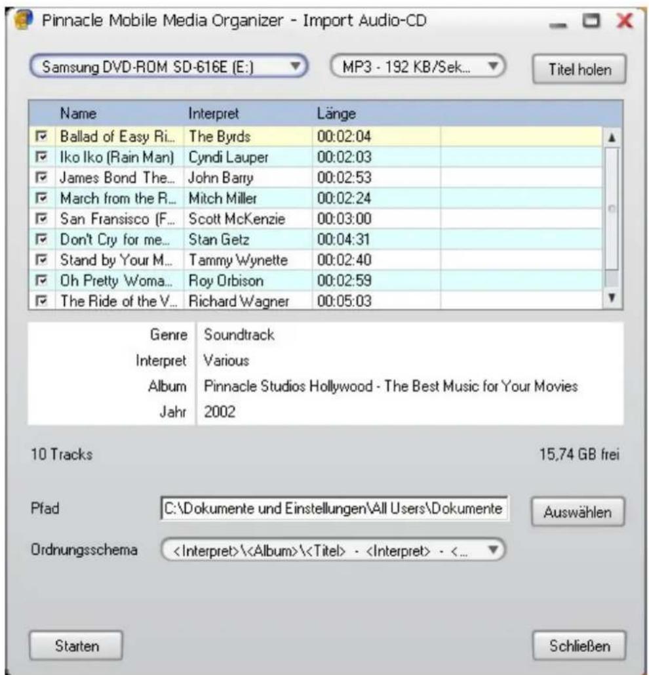The image size is (649, 675).
Task: Uncheck The Ride of the V... checkbox
Action: click(x=41, y=300)
